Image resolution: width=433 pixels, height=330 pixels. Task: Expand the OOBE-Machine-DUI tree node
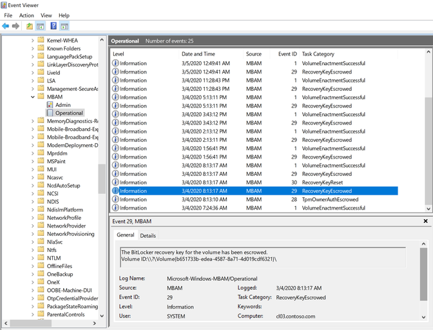(33, 290)
